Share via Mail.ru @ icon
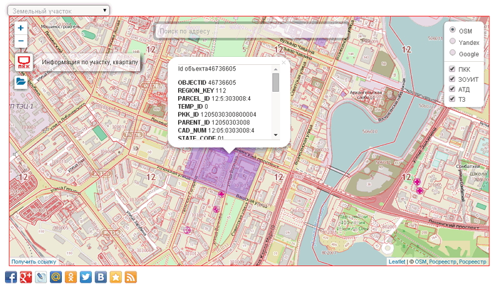The height and width of the screenshot is (289, 500). [x=56, y=277]
